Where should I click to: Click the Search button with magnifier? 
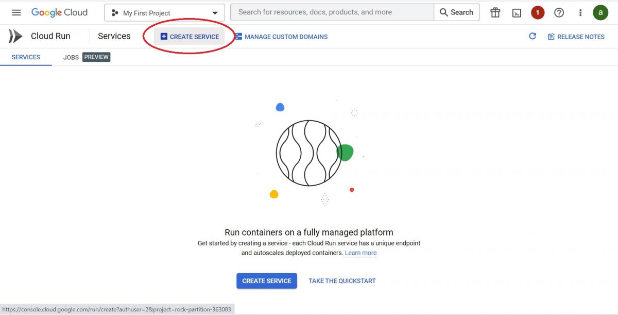pyautogui.click(x=456, y=12)
